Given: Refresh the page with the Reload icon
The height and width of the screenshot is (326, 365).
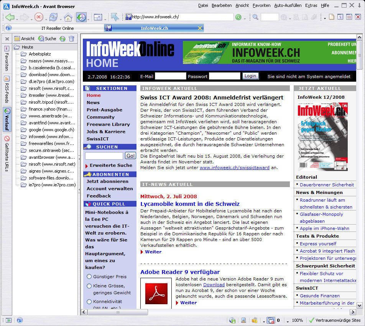Looking at the screenshot, I should (x=53, y=17).
